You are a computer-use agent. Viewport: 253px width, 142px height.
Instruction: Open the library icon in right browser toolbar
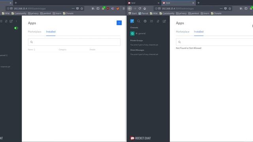241,8
